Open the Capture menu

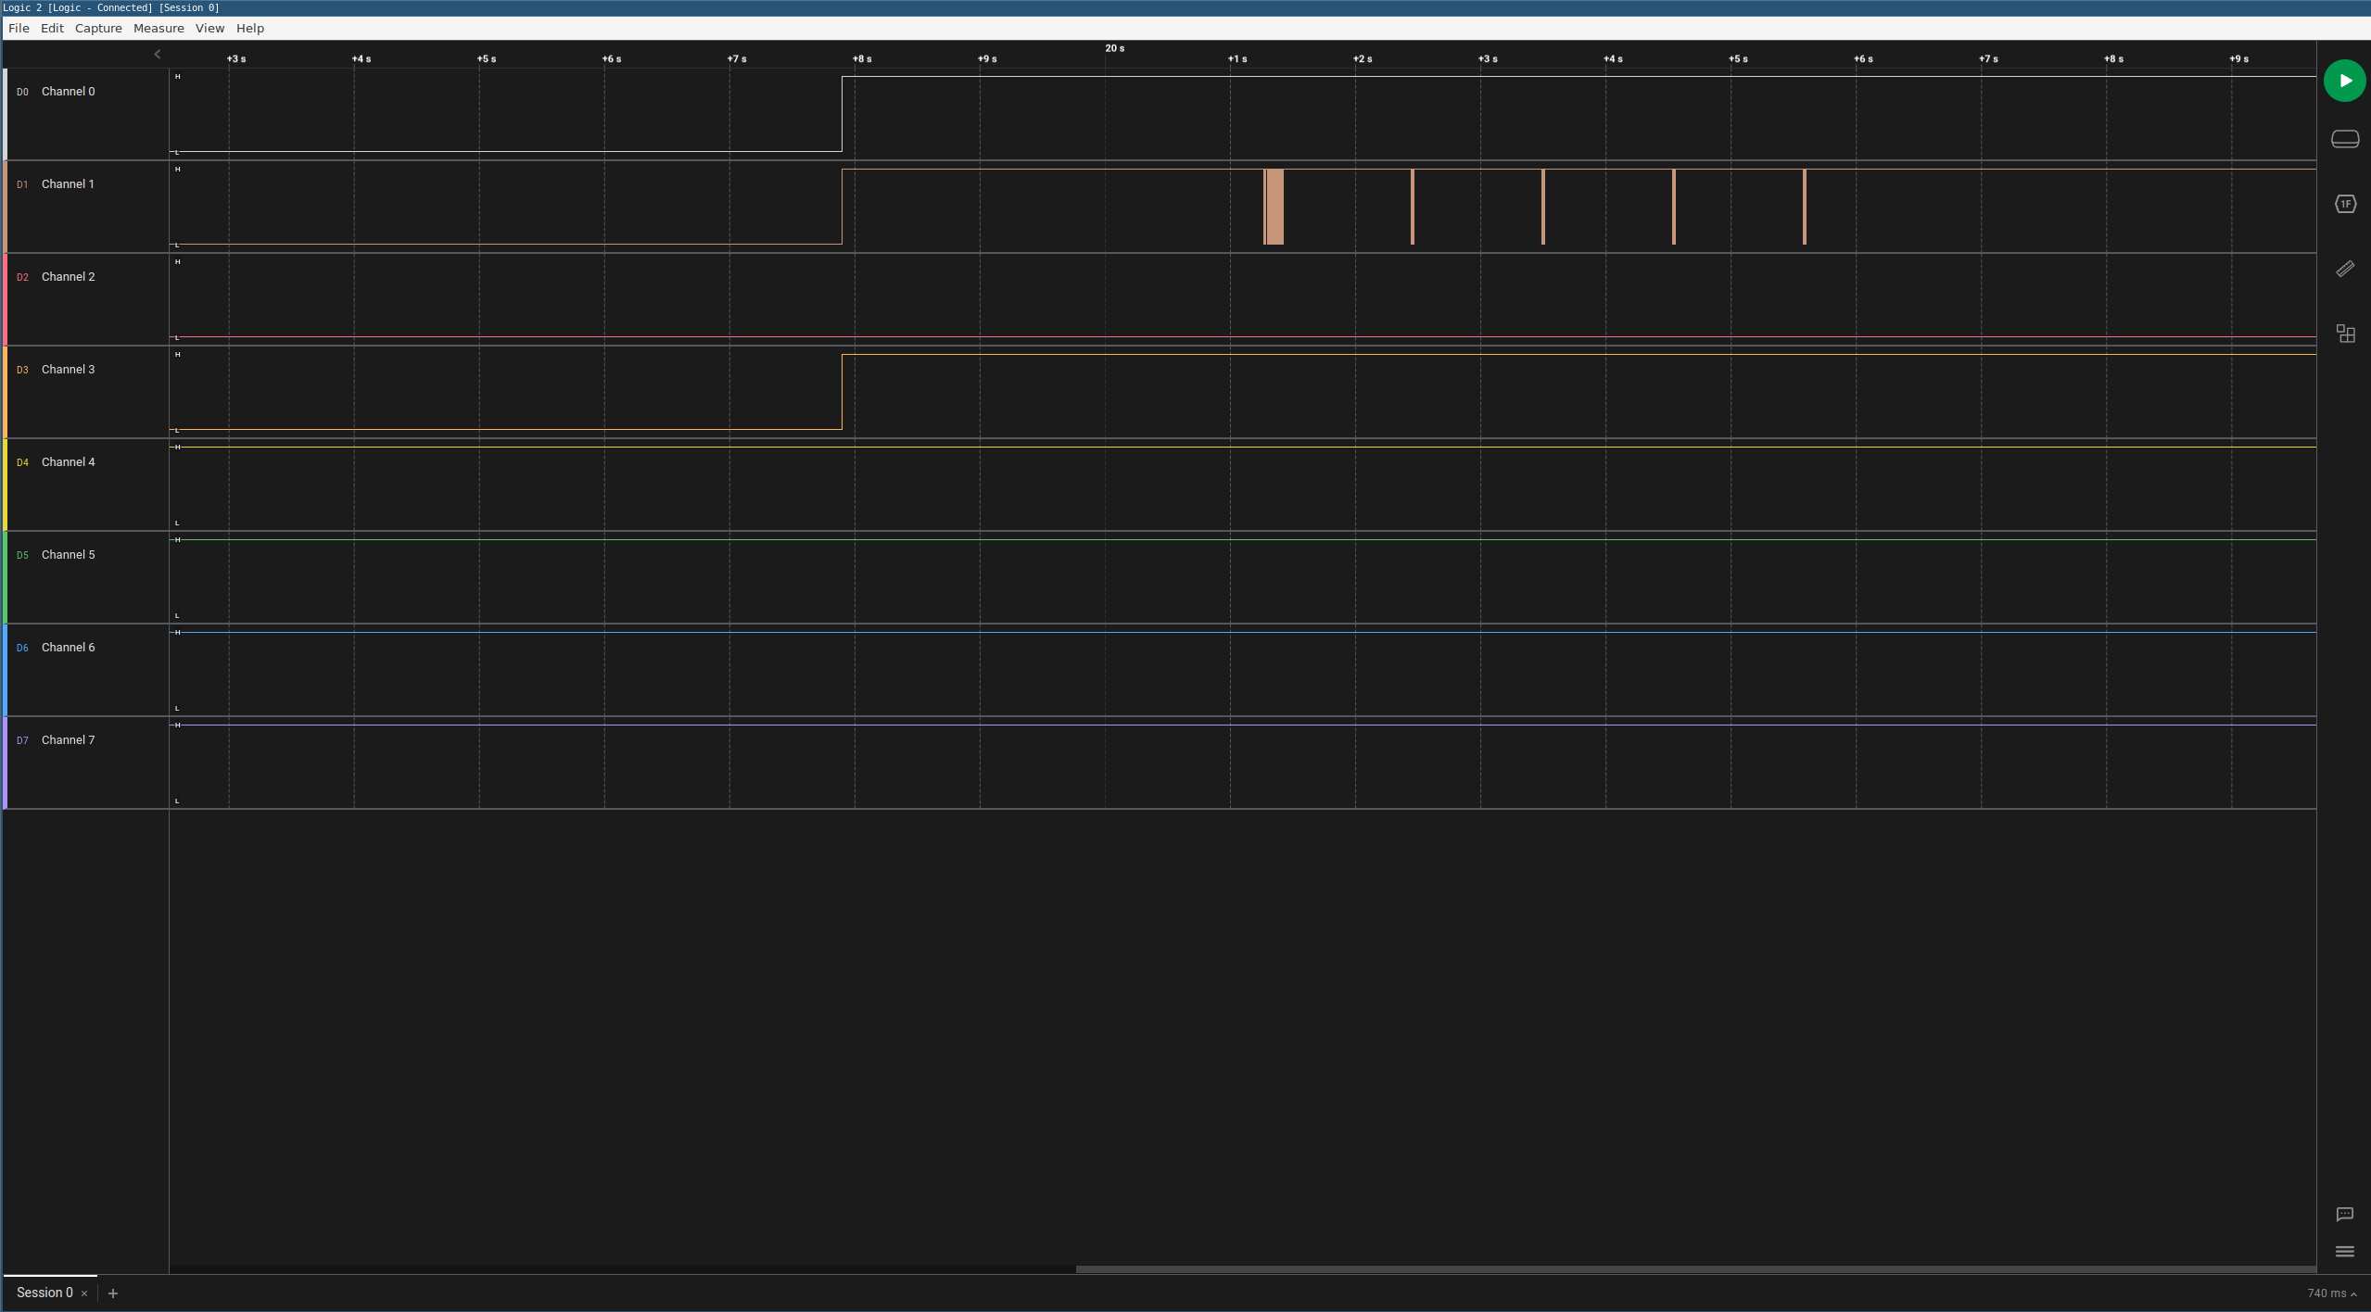(x=98, y=28)
